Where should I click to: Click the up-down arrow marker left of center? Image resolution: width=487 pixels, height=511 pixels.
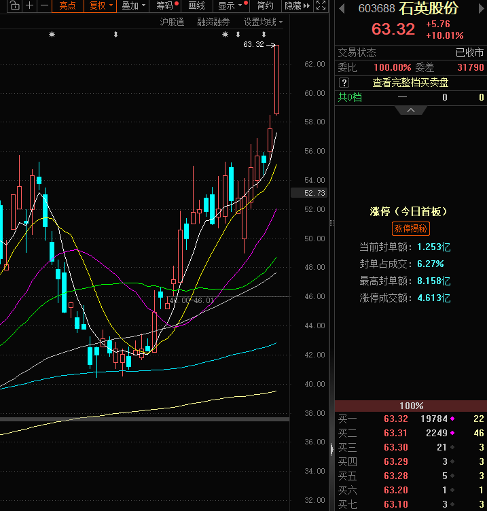coord(115,34)
